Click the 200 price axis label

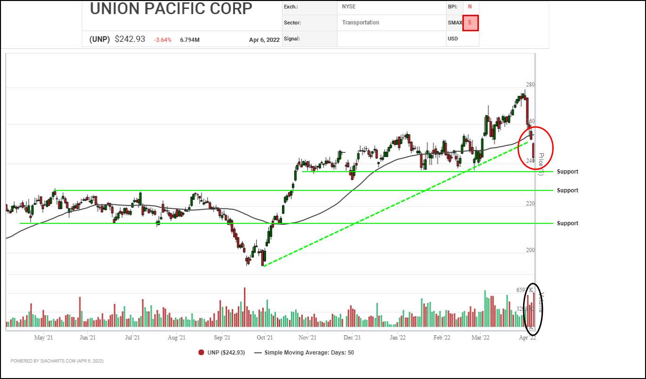(x=530, y=250)
